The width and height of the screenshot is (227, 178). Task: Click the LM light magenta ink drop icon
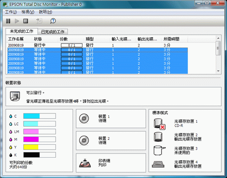11,132
